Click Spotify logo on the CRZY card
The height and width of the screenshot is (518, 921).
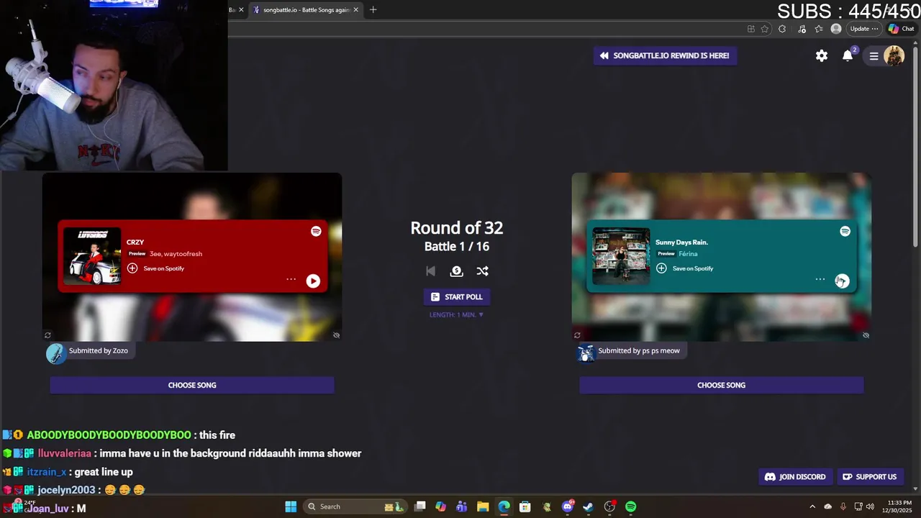click(316, 231)
